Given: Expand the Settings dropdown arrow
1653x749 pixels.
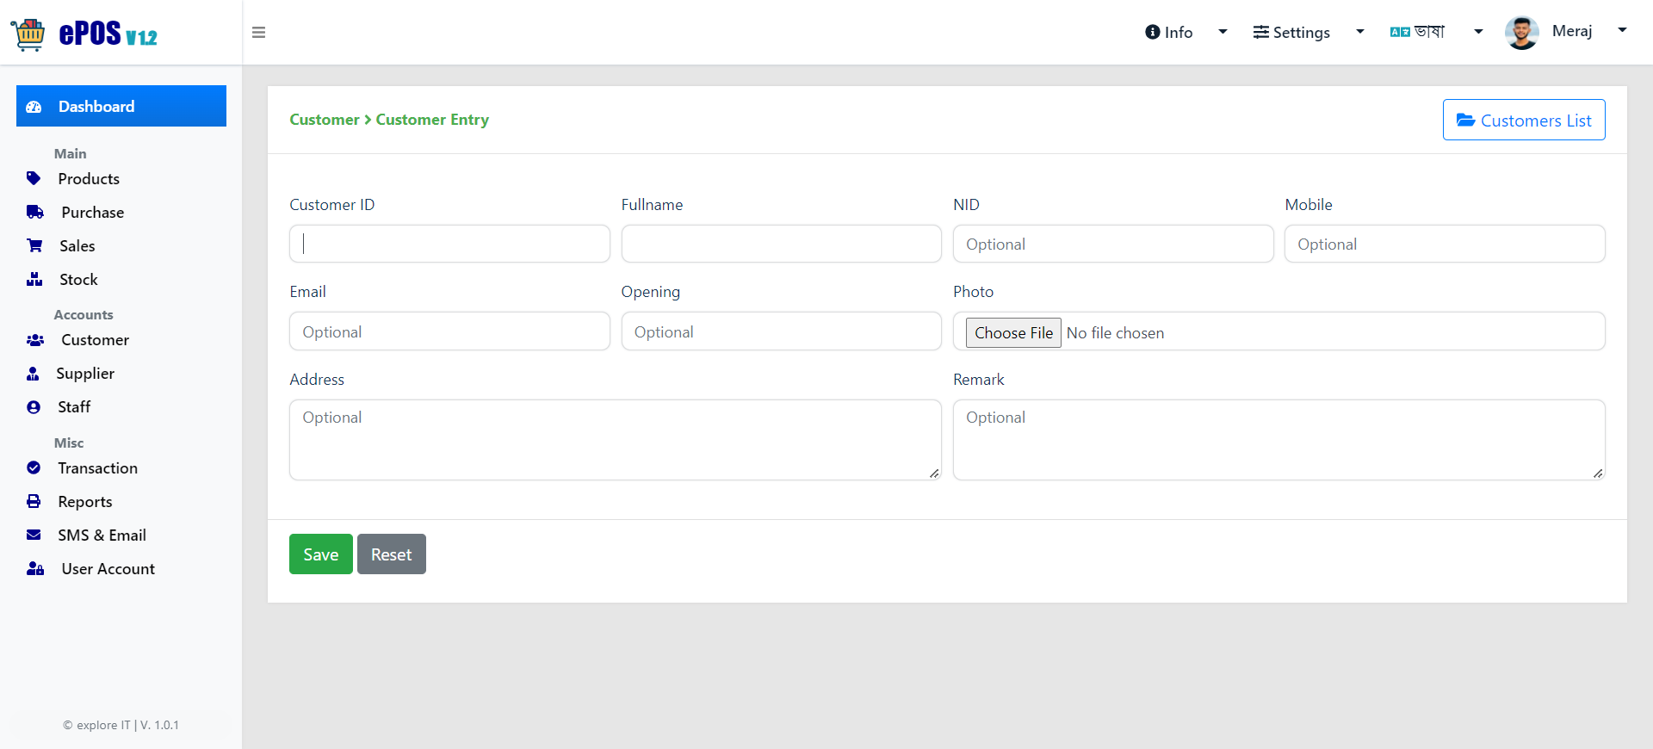Looking at the screenshot, I should click(1360, 32).
